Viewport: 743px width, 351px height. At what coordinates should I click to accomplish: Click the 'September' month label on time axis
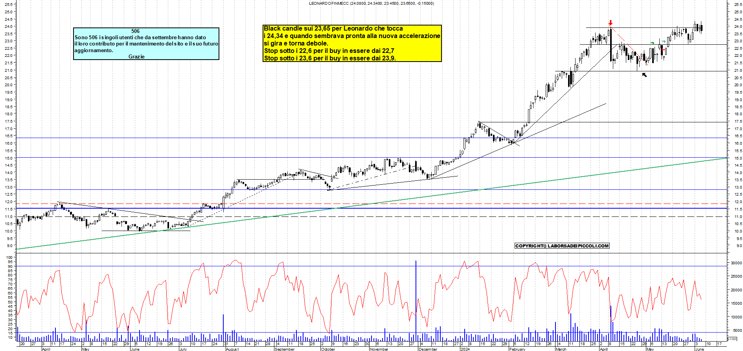[285, 349]
